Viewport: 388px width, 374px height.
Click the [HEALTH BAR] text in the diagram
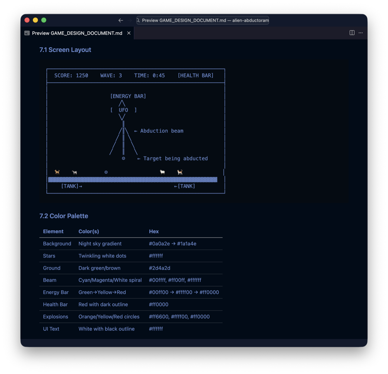(x=196, y=75)
